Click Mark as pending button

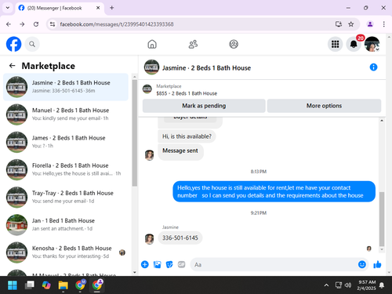pos(204,106)
